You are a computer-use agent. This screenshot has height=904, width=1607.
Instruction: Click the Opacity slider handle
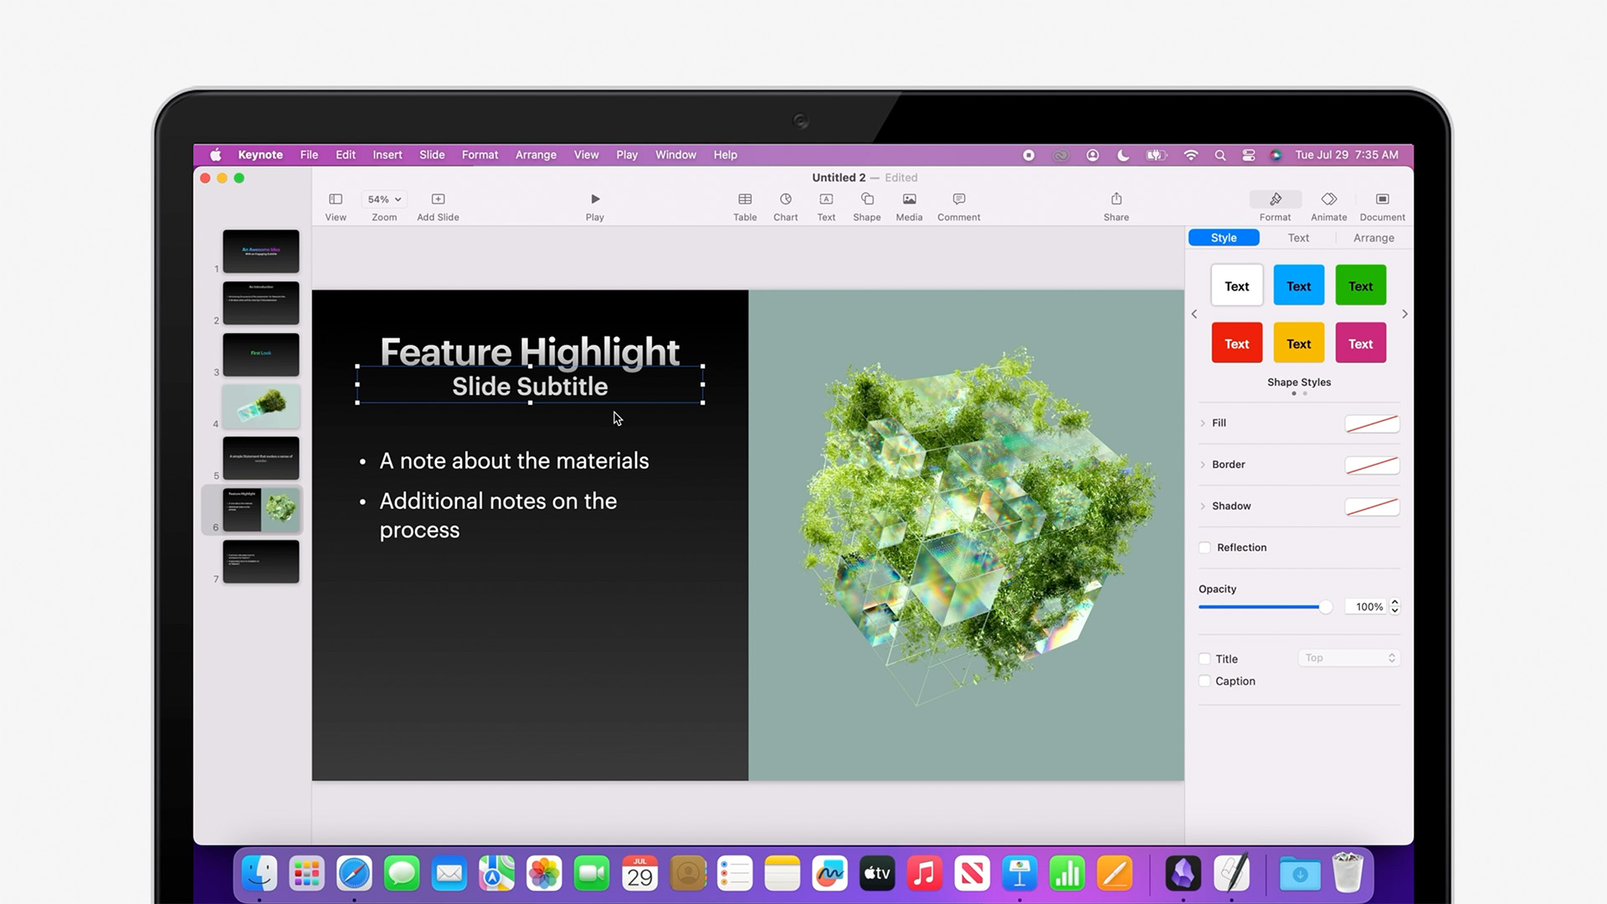pyautogui.click(x=1325, y=607)
